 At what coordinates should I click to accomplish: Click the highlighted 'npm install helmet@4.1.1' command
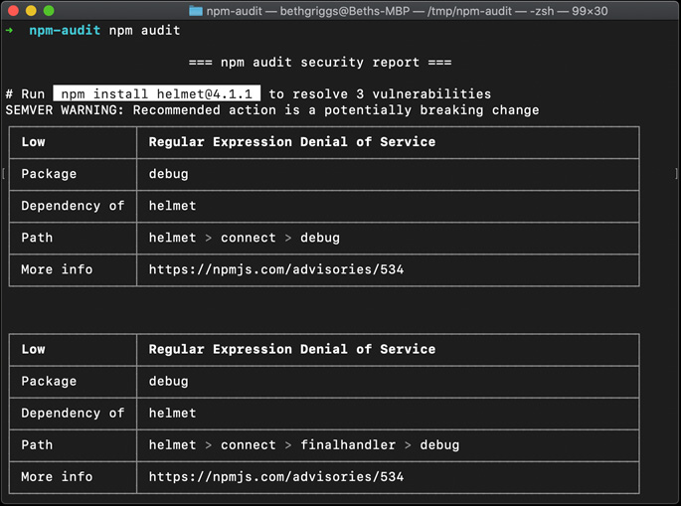[x=157, y=93]
